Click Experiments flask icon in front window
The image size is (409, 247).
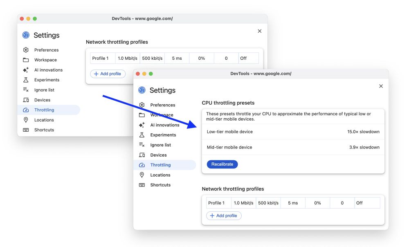142,135
